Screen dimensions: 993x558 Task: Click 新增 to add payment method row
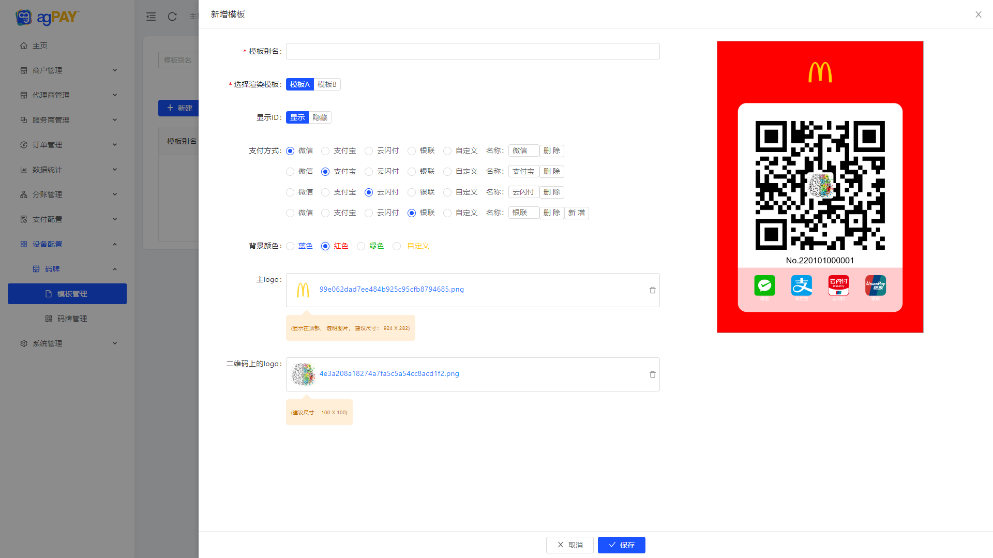pos(577,213)
